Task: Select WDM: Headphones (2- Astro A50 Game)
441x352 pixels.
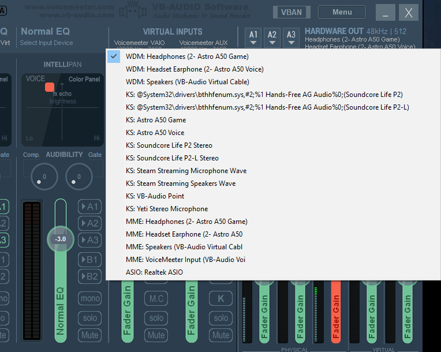Action: pos(273,57)
